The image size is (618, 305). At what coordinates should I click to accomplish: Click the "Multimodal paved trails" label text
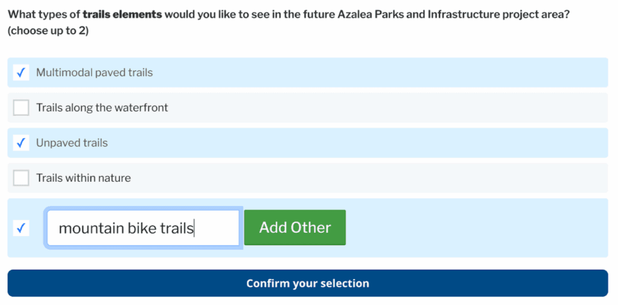[x=94, y=72]
